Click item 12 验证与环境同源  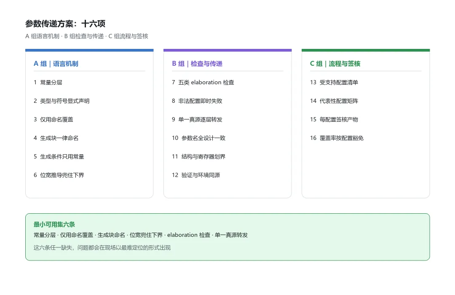pos(196,175)
